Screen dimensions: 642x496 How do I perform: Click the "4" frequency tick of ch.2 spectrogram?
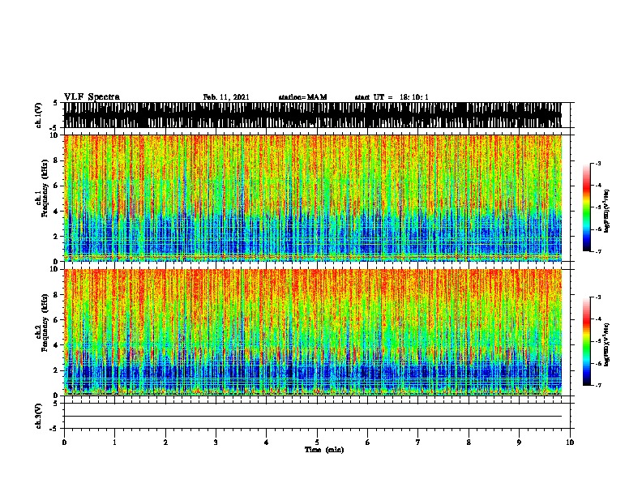point(58,345)
